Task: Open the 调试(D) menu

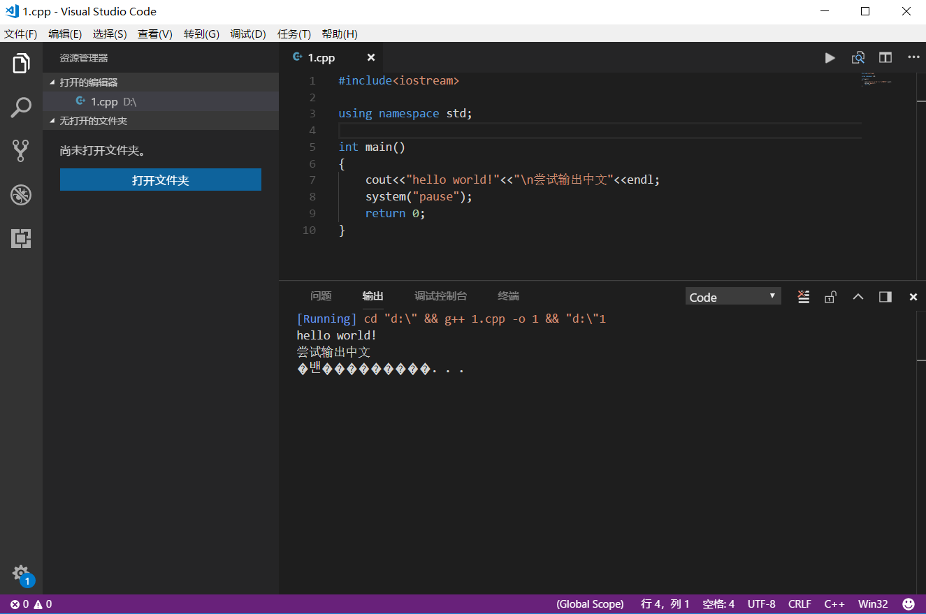Action: tap(248, 34)
